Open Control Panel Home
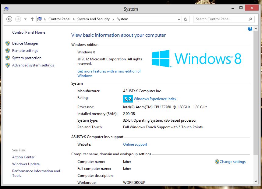The image size is (262, 189). click(x=29, y=32)
